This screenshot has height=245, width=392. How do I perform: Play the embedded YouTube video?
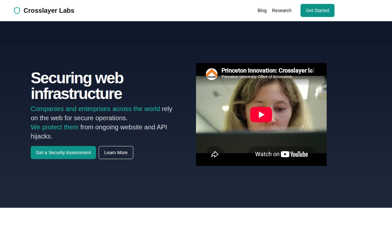261,115
